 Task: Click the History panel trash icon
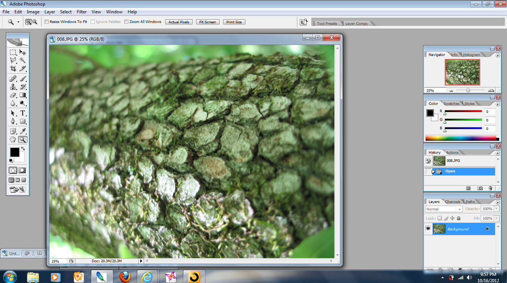click(490, 188)
